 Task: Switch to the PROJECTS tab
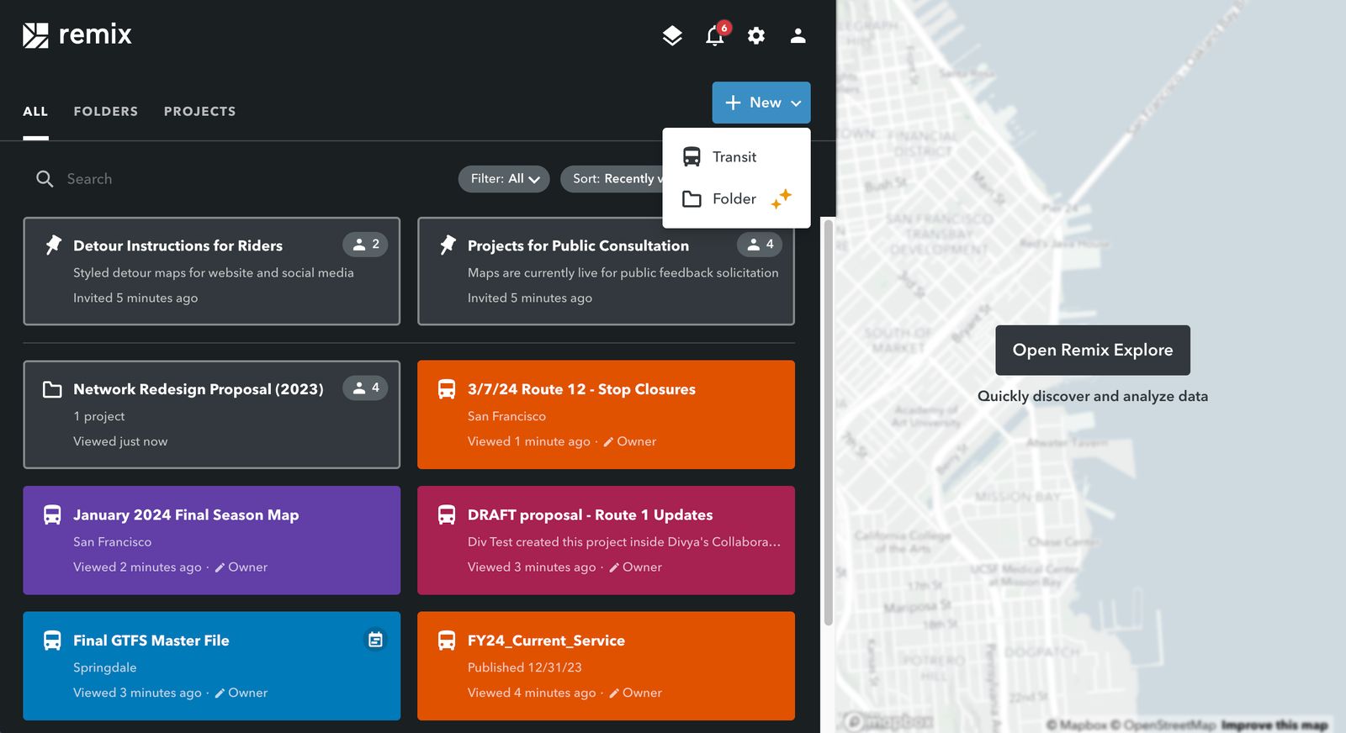[x=199, y=111]
